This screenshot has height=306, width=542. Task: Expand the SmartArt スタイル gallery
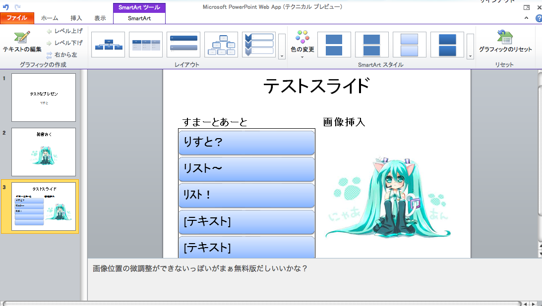pyautogui.click(x=470, y=46)
